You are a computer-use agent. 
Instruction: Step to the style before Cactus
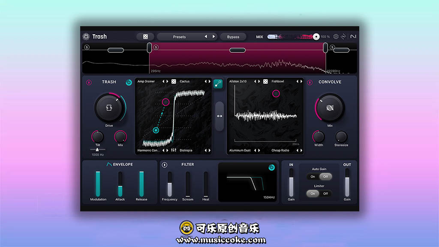[x=205, y=81]
